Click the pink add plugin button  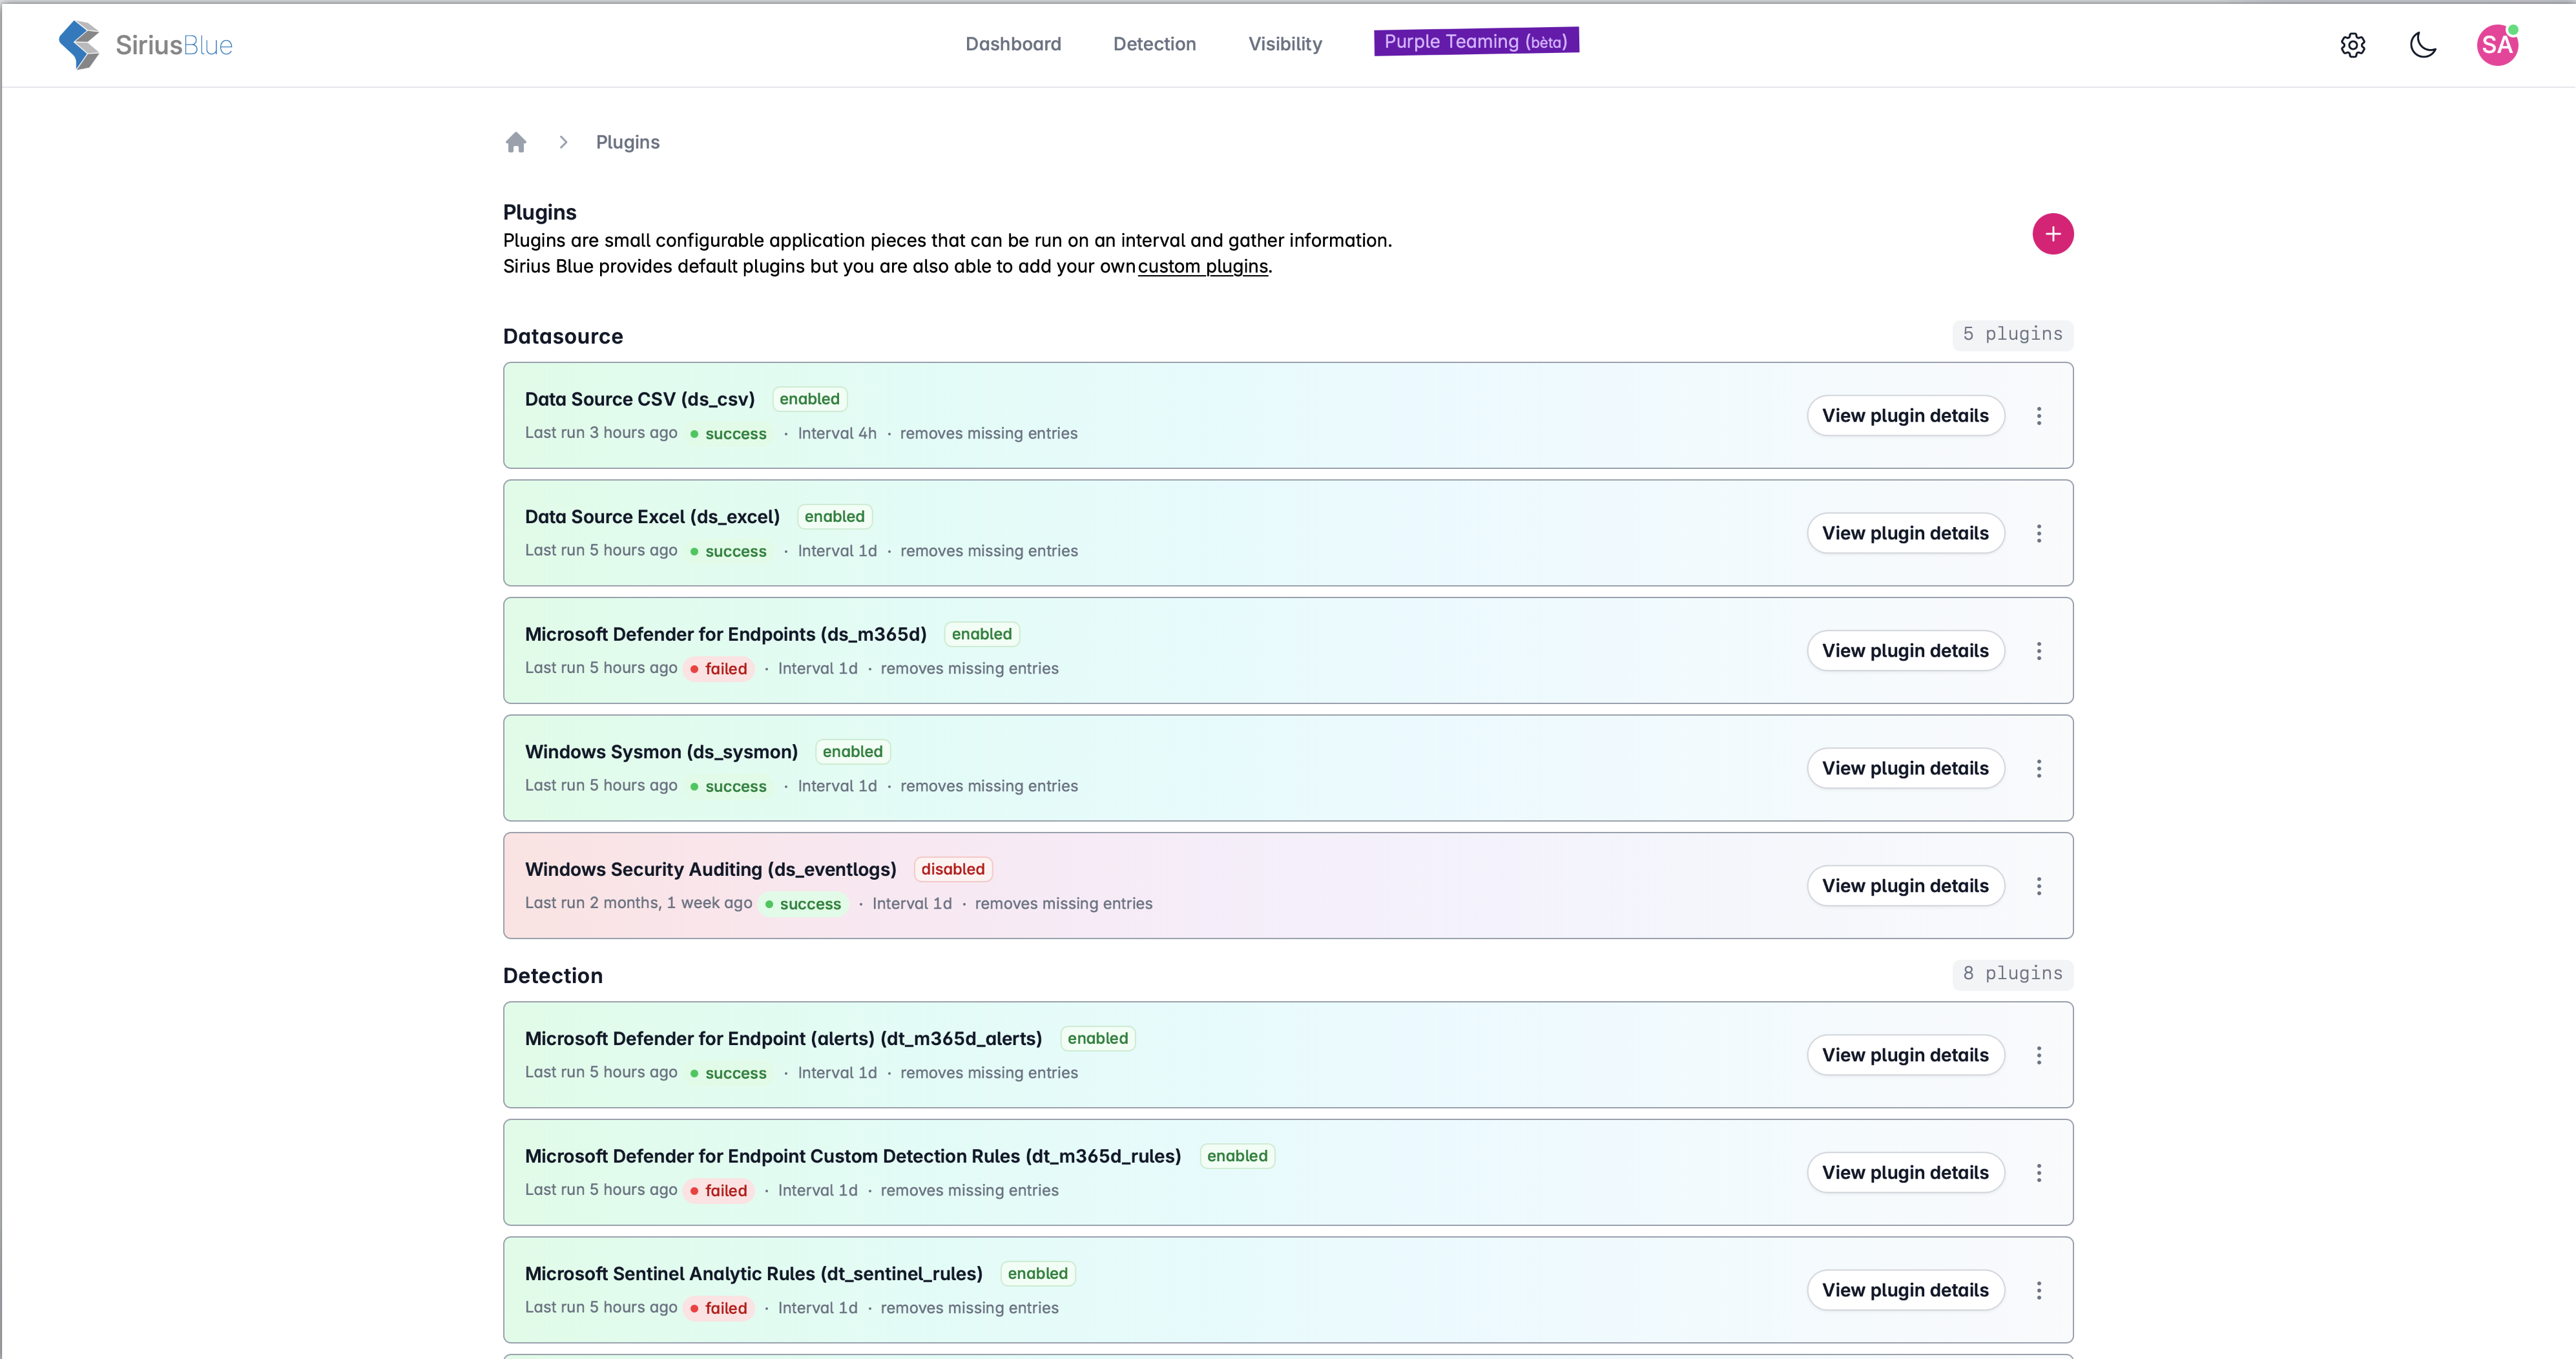pos(2052,234)
